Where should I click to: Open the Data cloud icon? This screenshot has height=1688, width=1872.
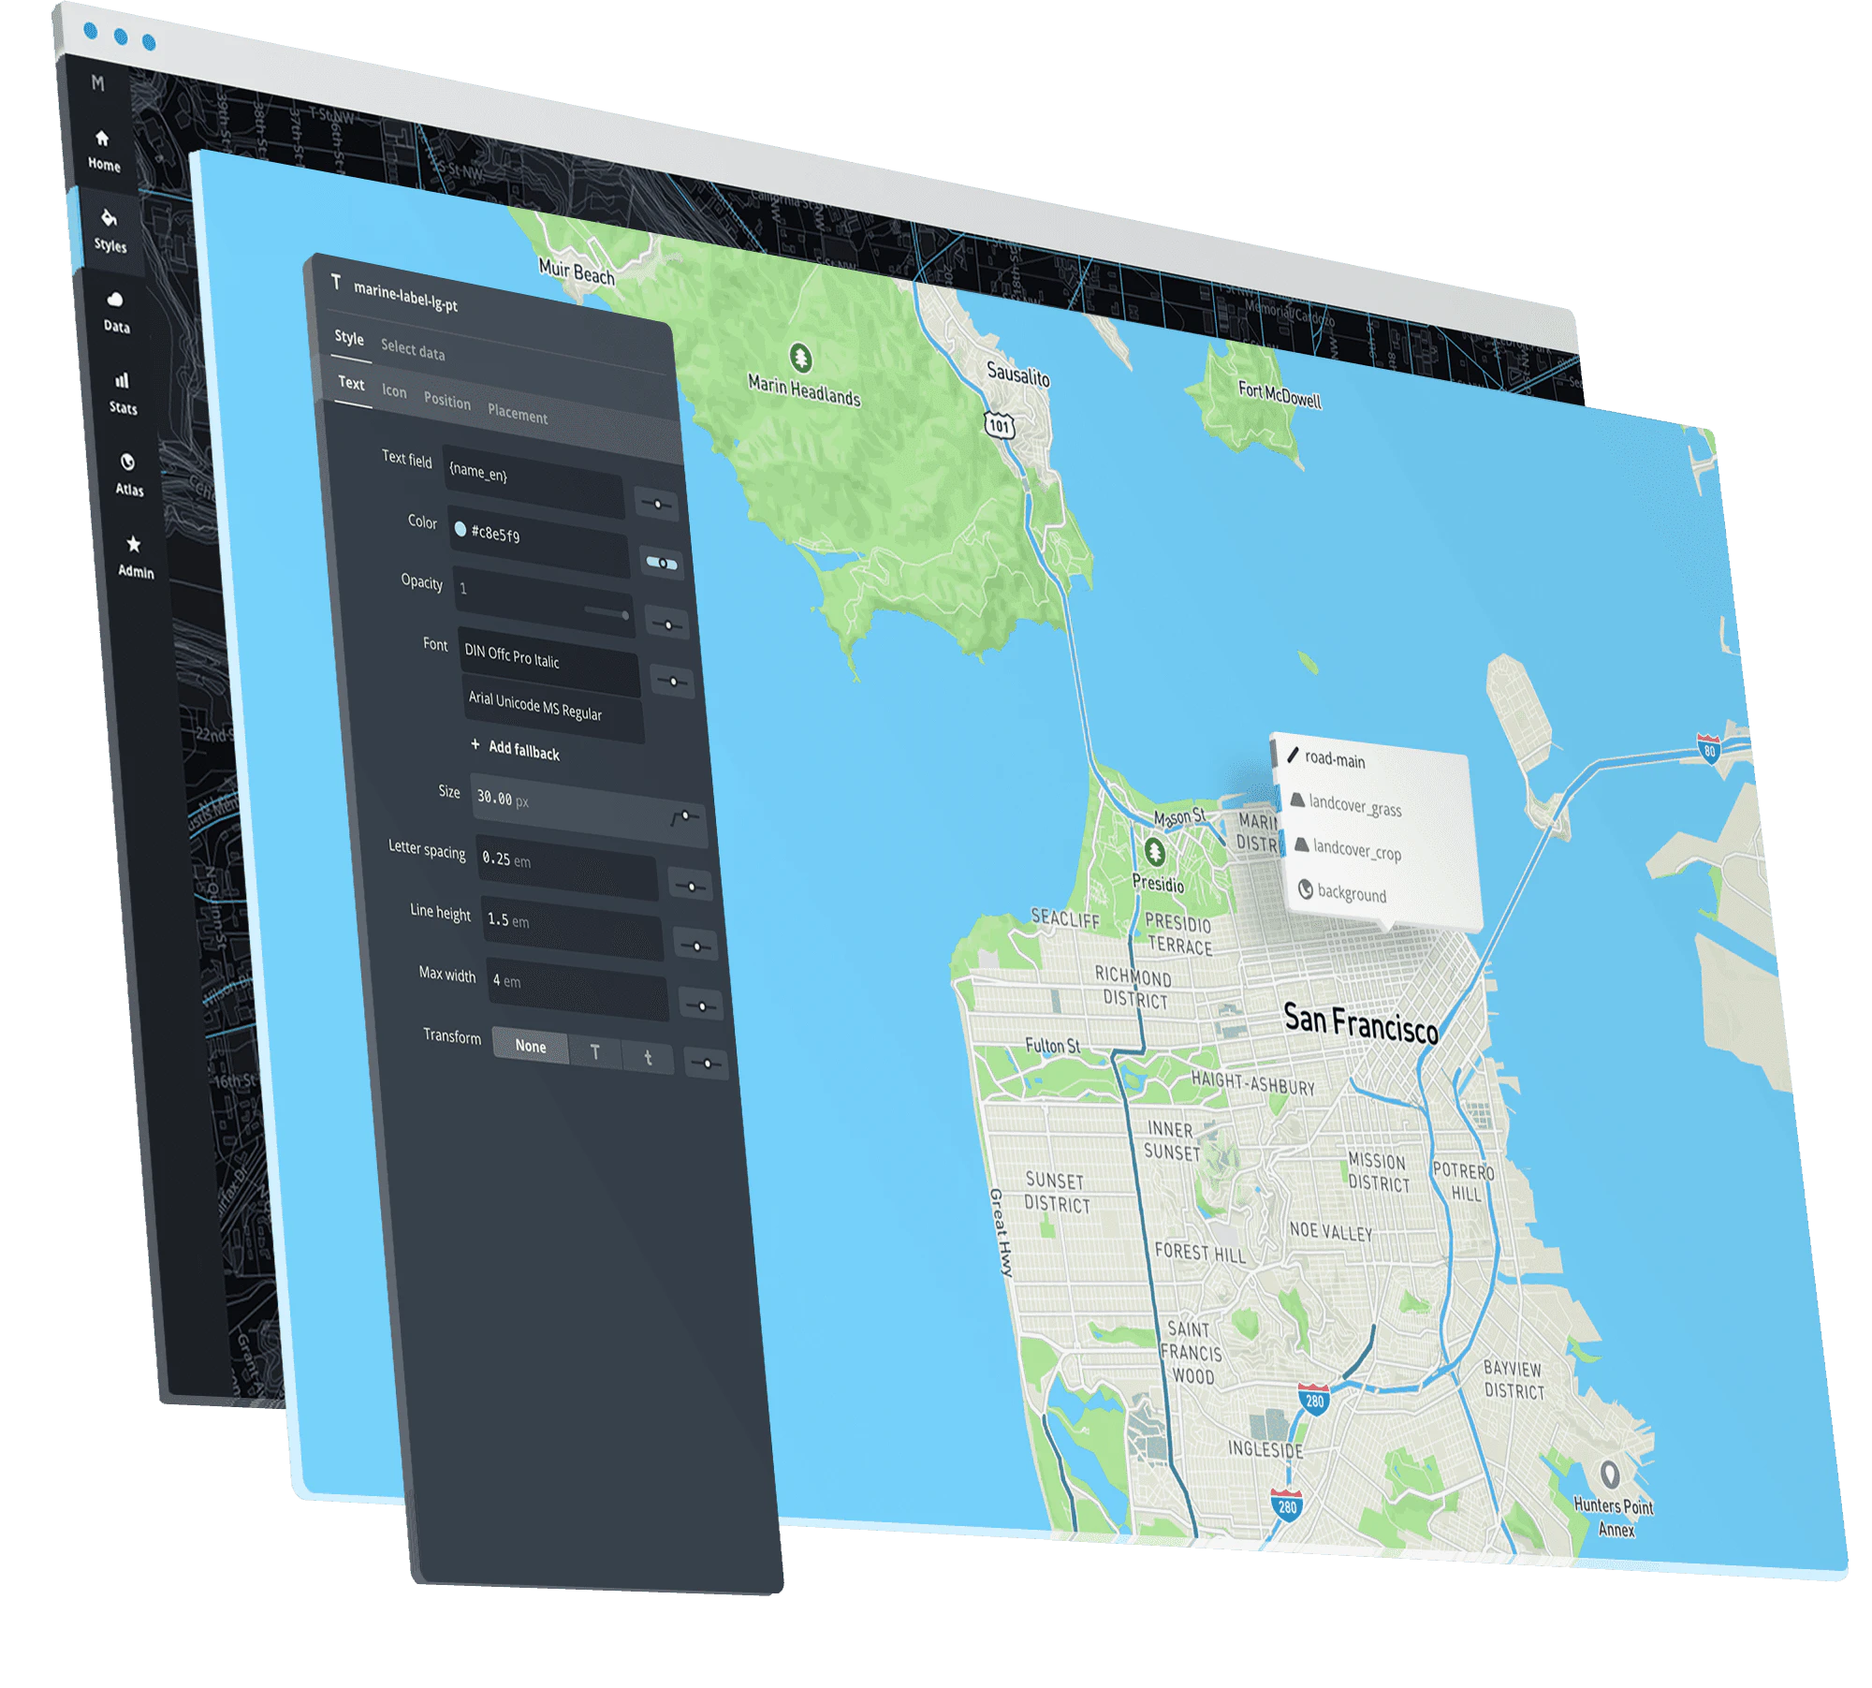pos(115,301)
